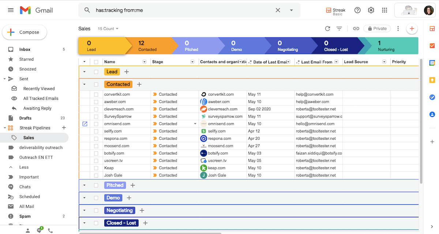Viewport: 439px width, 234px height.
Task: Check the select-all checkbox in table header
Action: [96, 62]
